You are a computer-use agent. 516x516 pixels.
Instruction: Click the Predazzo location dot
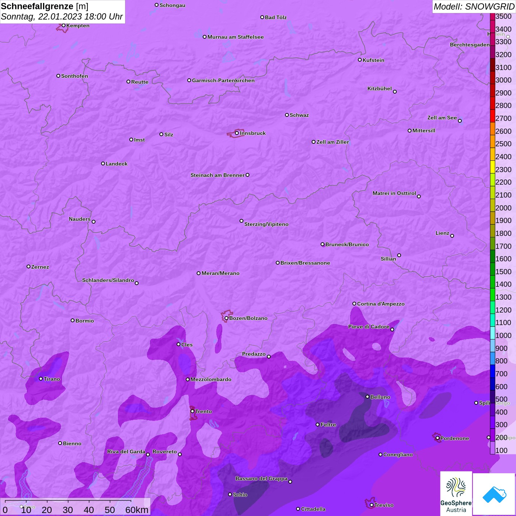269,356
